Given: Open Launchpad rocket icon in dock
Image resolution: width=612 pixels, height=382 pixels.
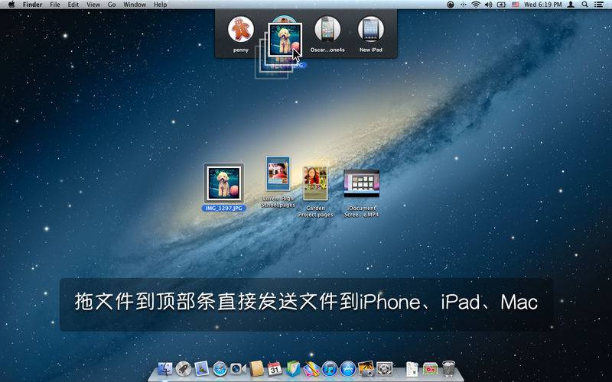Looking at the screenshot, I should pyautogui.click(x=183, y=368).
